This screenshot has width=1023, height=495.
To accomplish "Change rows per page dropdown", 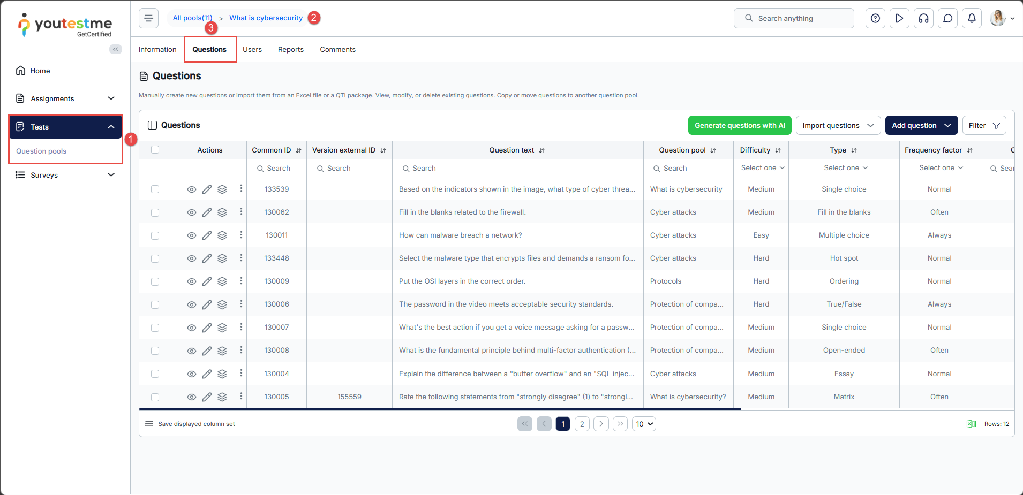I will (644, 424).
